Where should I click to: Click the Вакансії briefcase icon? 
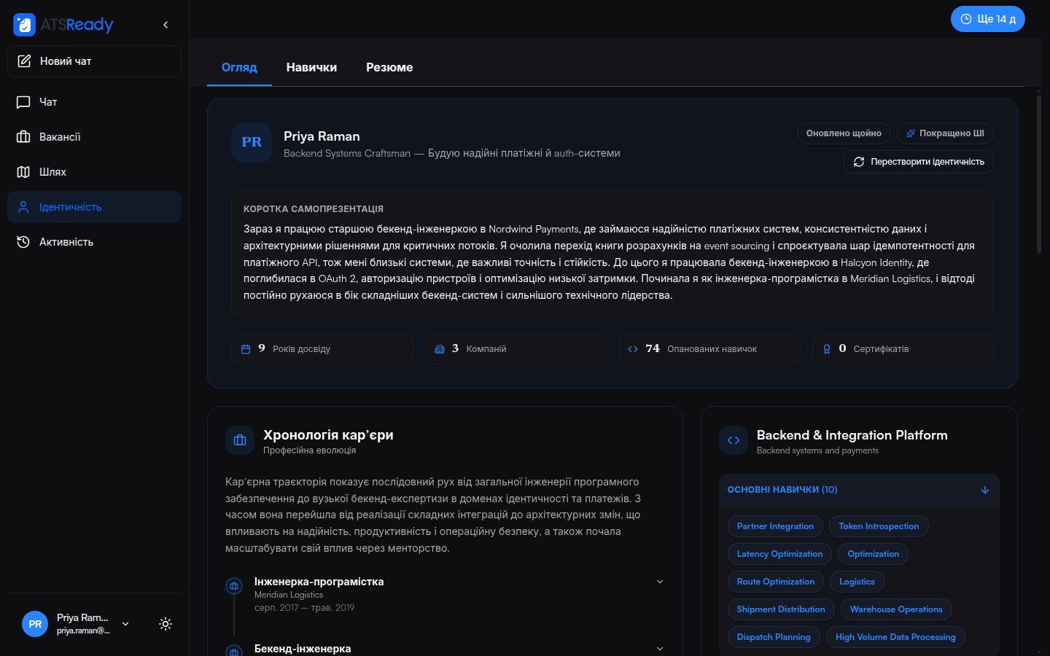23,137
